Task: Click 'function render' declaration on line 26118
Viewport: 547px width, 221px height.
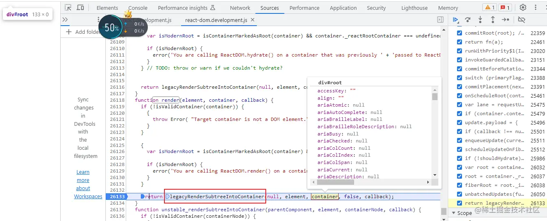Action: point(157,100)
